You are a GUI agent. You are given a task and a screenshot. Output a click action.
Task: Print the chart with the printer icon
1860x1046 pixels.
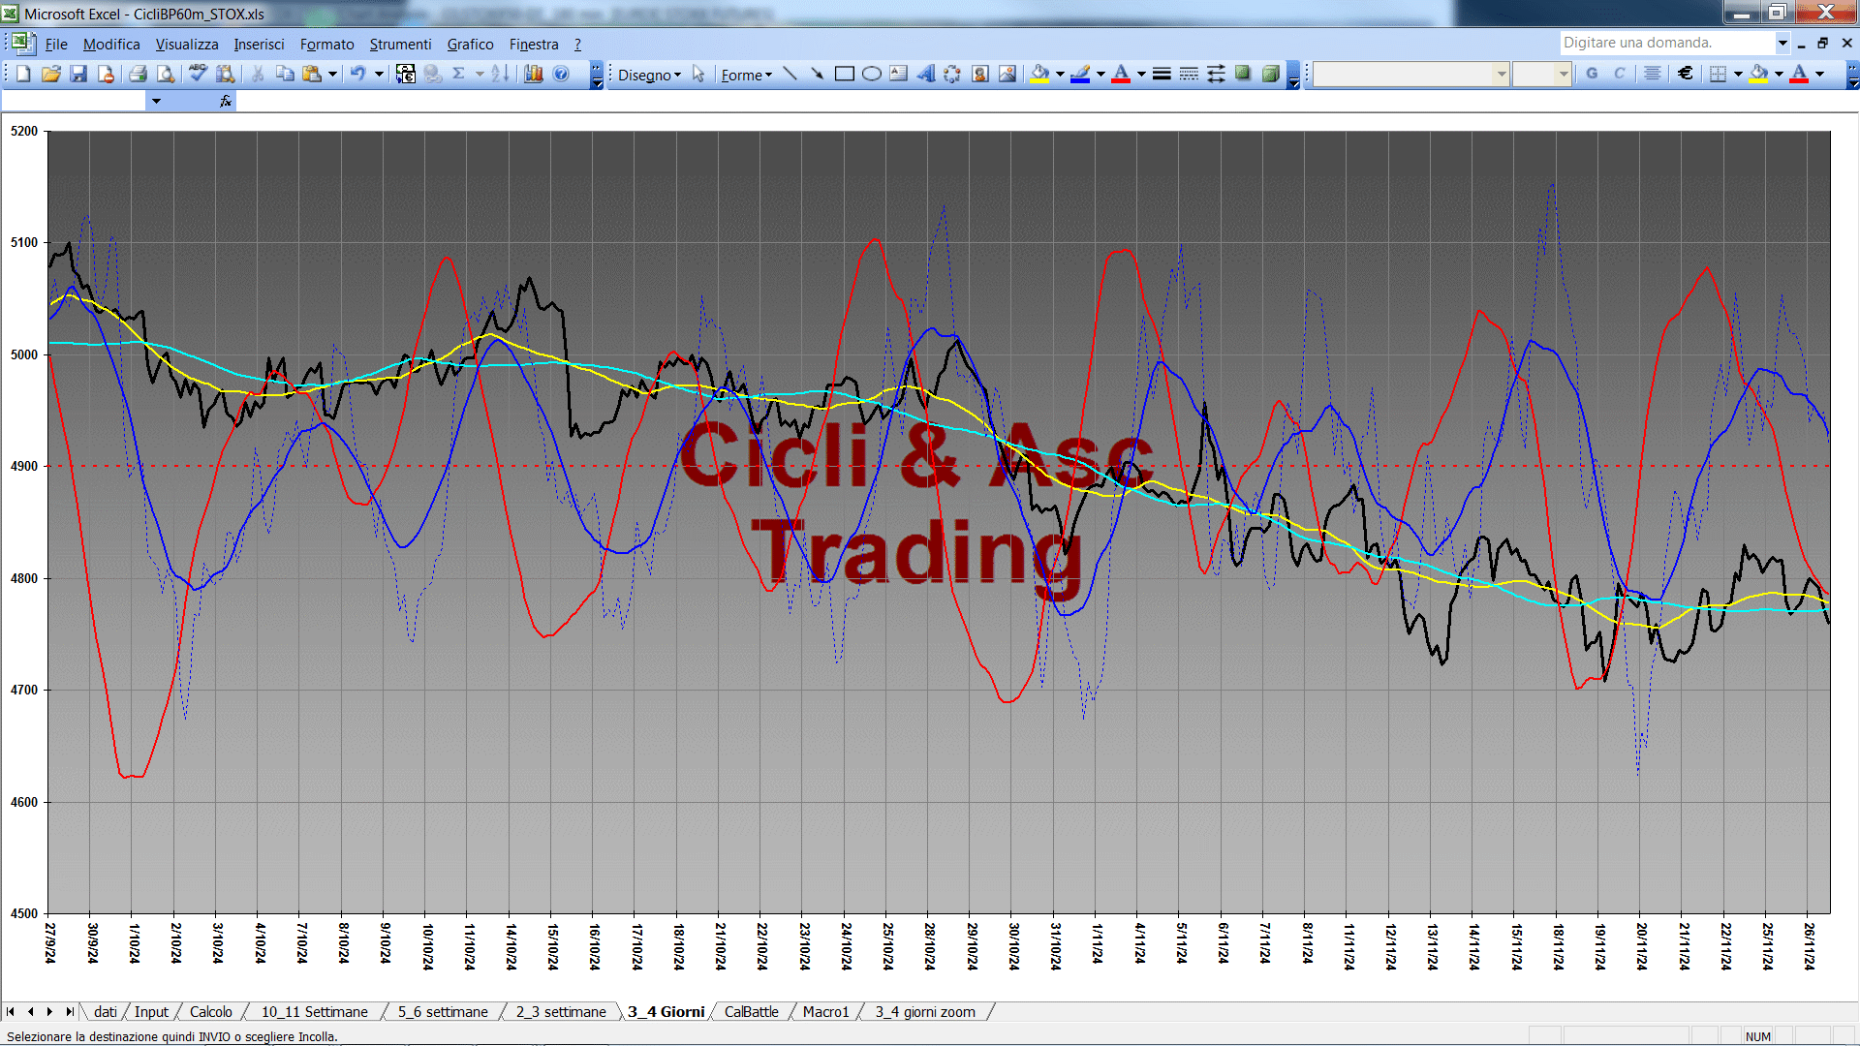tap(138, 74)
